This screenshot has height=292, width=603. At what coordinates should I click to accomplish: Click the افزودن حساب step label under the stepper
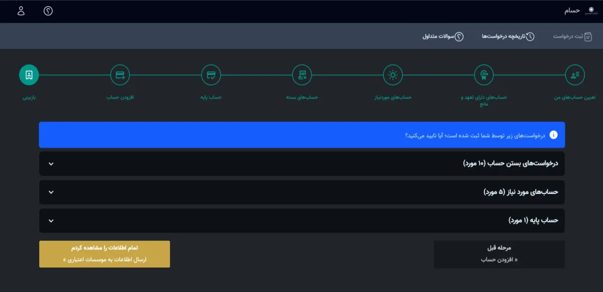click(x=120, y=97)
